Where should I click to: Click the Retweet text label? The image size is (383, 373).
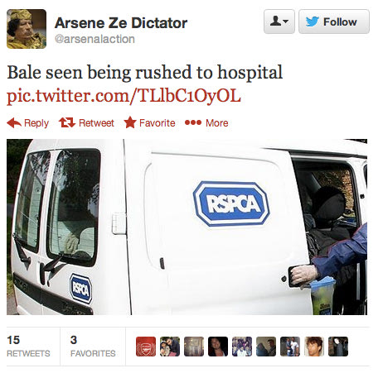tap(96, 123)
